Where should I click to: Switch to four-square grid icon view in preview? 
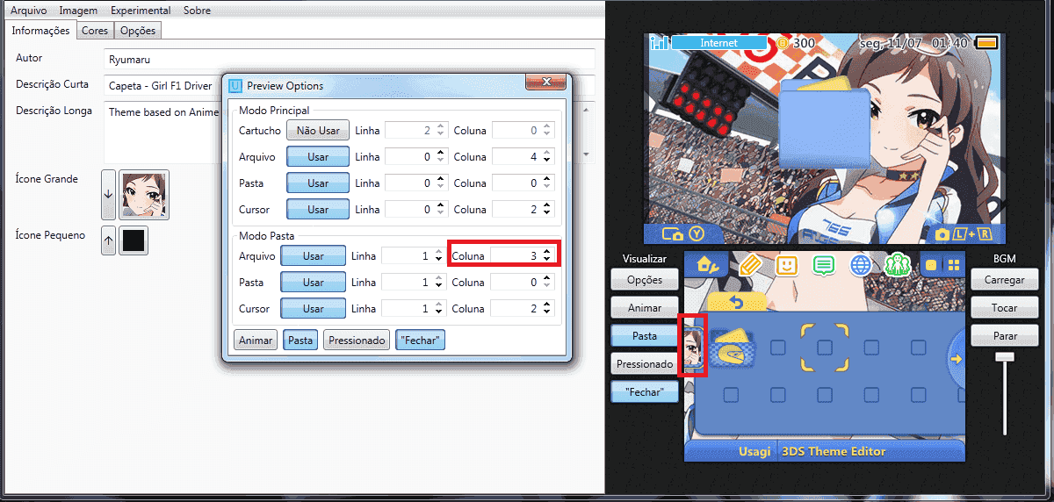pos(953,265)
